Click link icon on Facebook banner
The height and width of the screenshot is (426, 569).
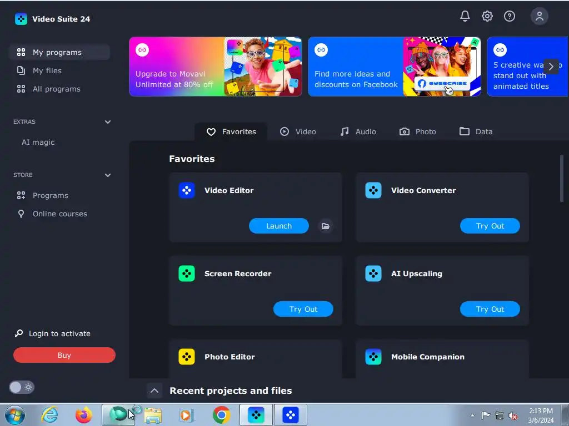(321, 49)
